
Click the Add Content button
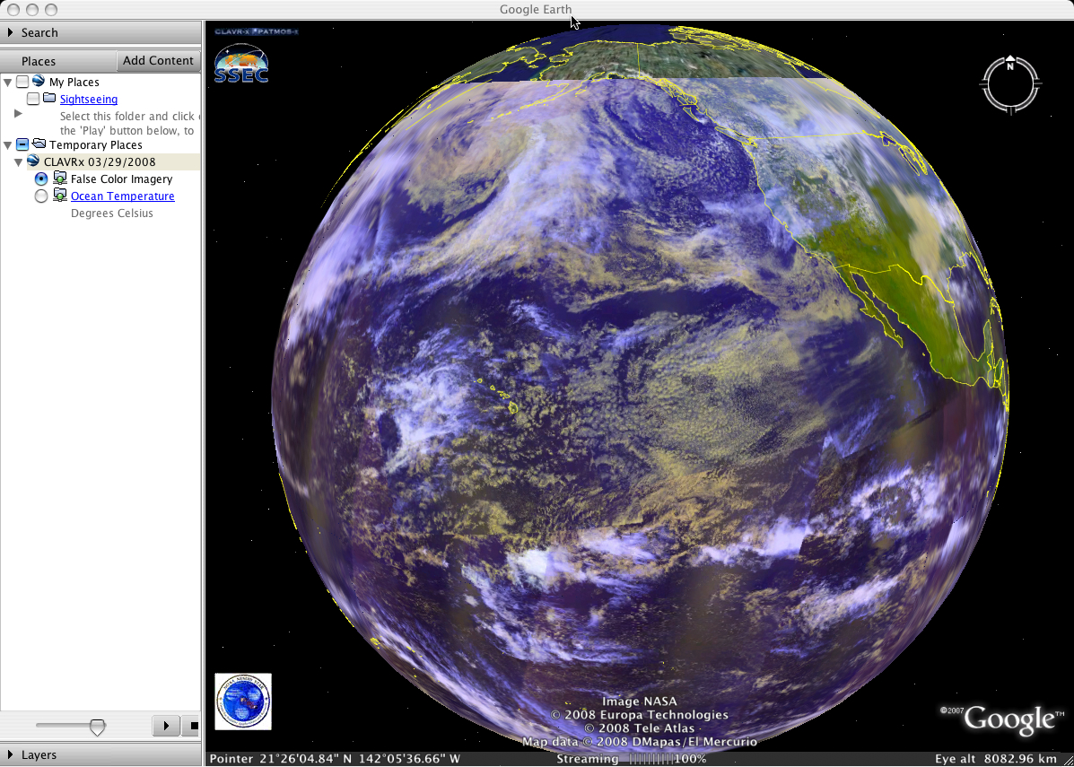click(158, 60)
